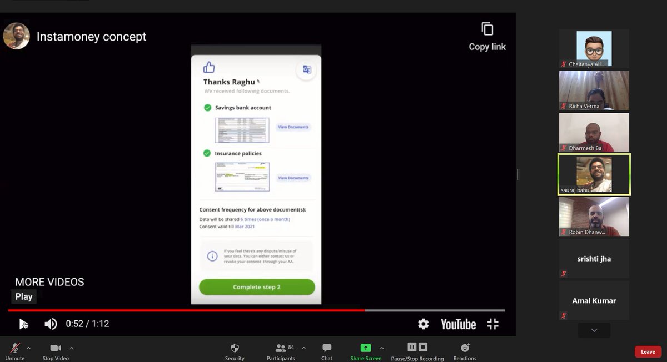Image resolution: width=667 pixels, height=362 pixels.
Task: Select Robin Dhanw participant video tile
Action: 594,217
